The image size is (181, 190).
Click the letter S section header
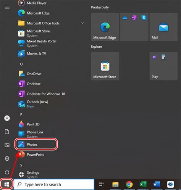click(21, 165)
